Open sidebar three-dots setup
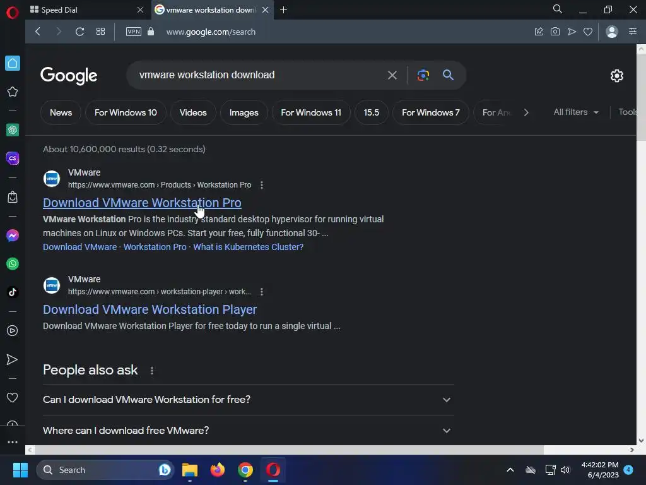The width and height of the screenshot is (646, 485). tap(13, 441)
